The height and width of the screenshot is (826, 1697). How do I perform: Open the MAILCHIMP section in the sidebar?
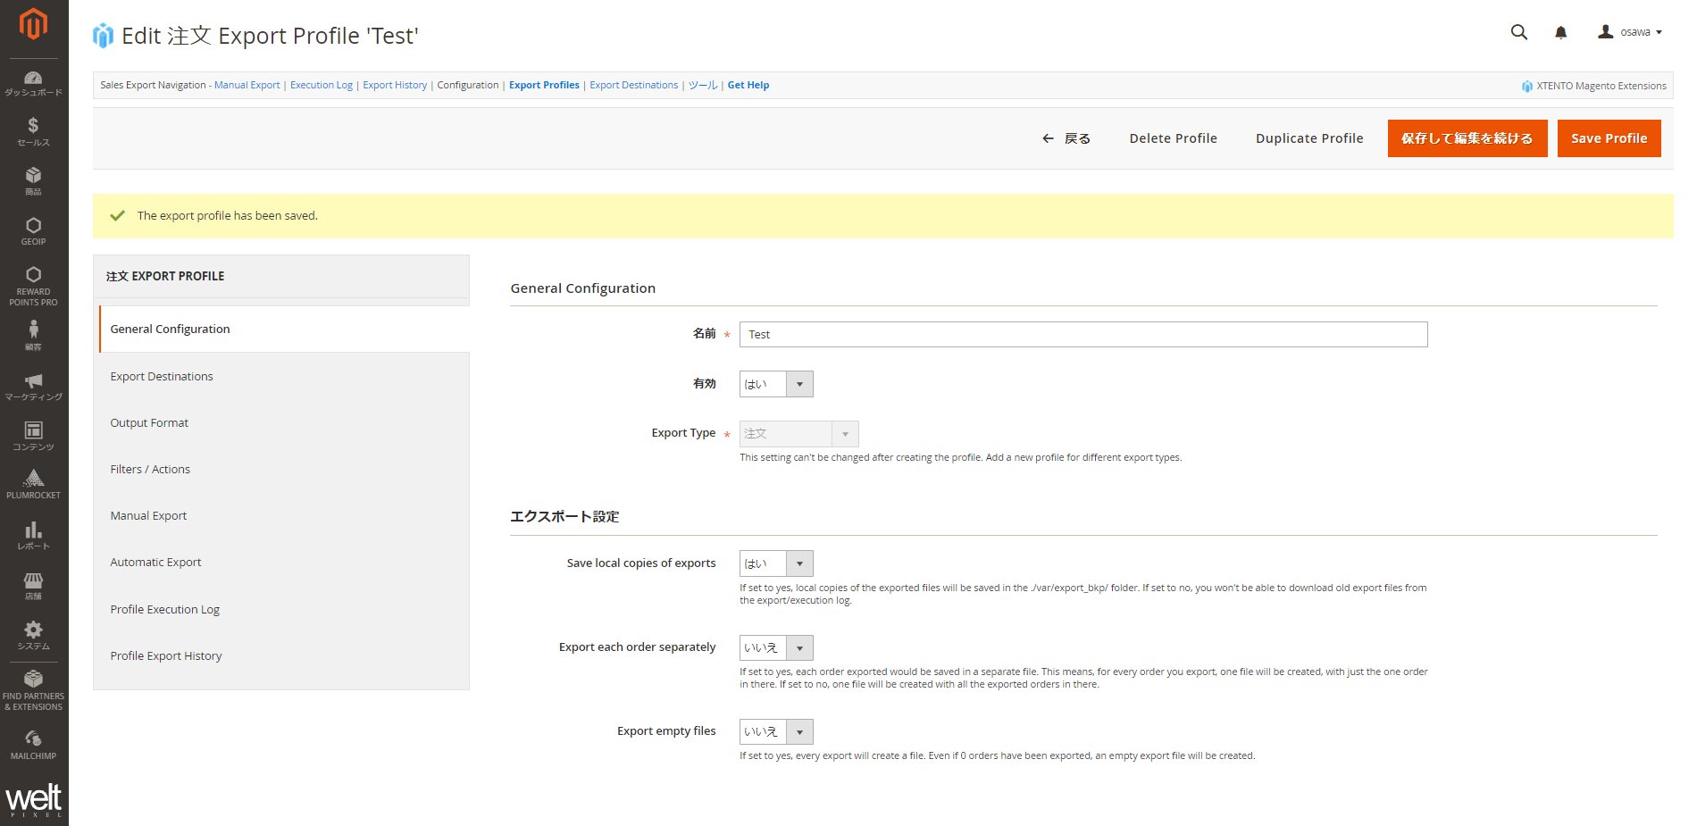pos(33,744)
